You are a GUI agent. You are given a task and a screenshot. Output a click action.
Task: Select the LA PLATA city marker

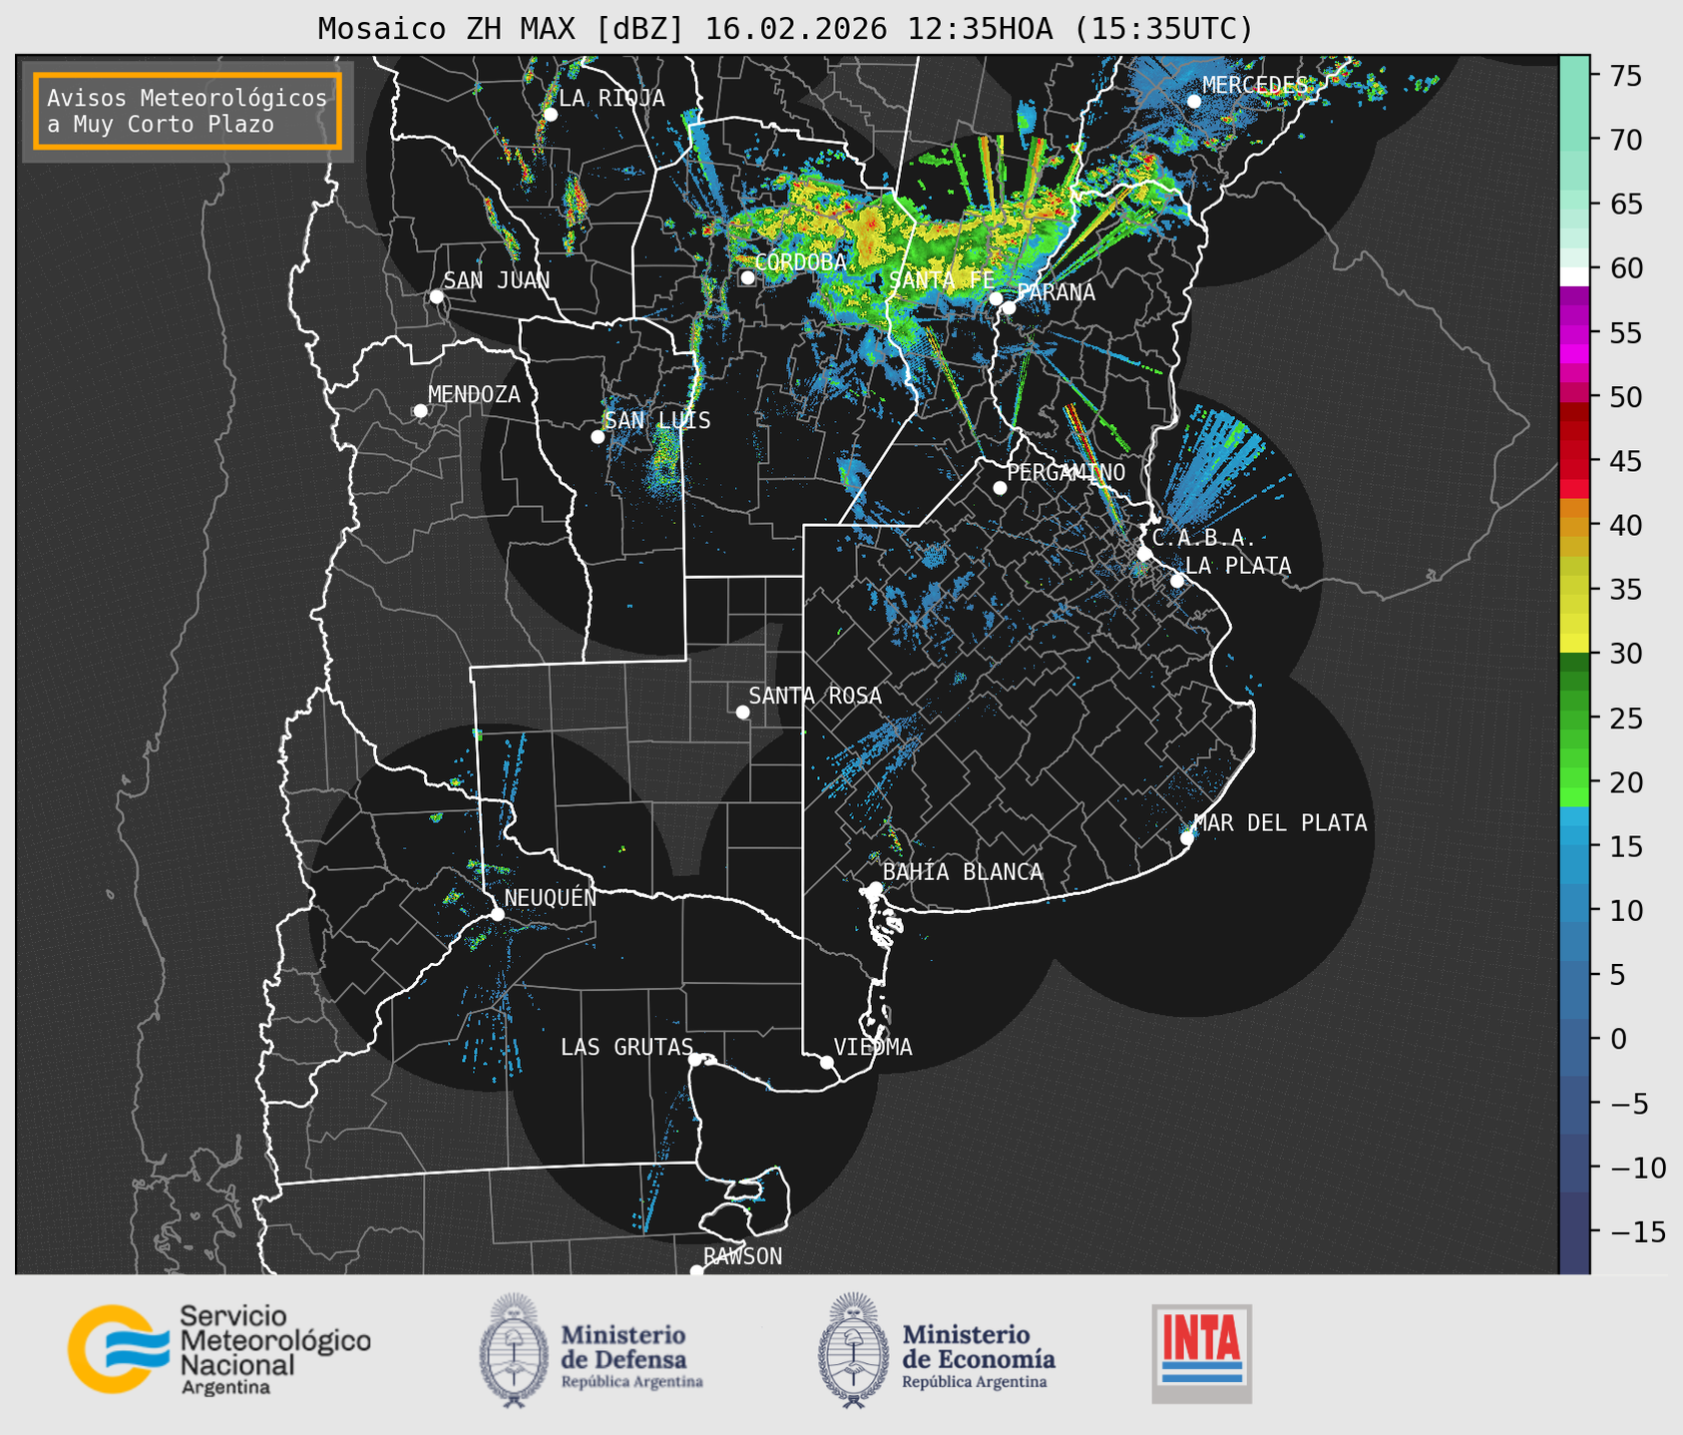click(x=1177, y=581)
